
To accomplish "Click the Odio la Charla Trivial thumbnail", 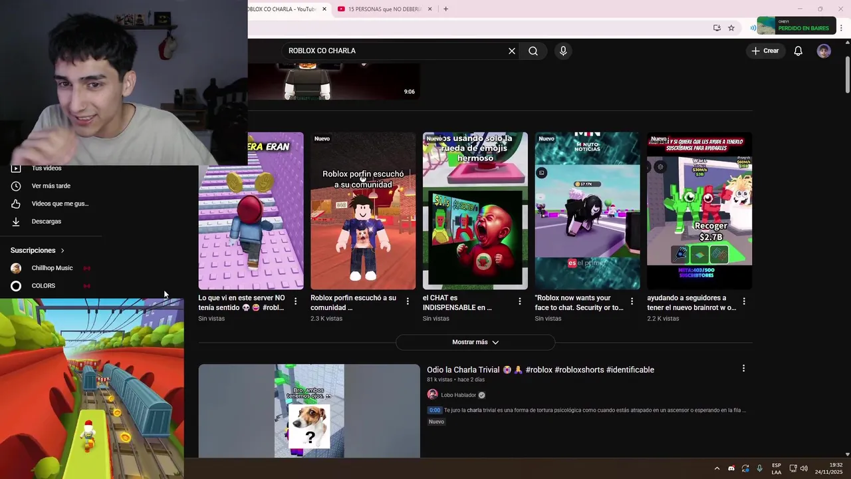I will [x=309, y=410].
